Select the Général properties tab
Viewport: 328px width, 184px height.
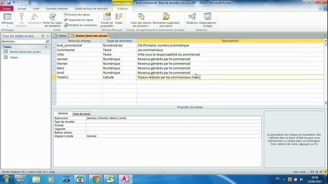click(x=63, y=113)
